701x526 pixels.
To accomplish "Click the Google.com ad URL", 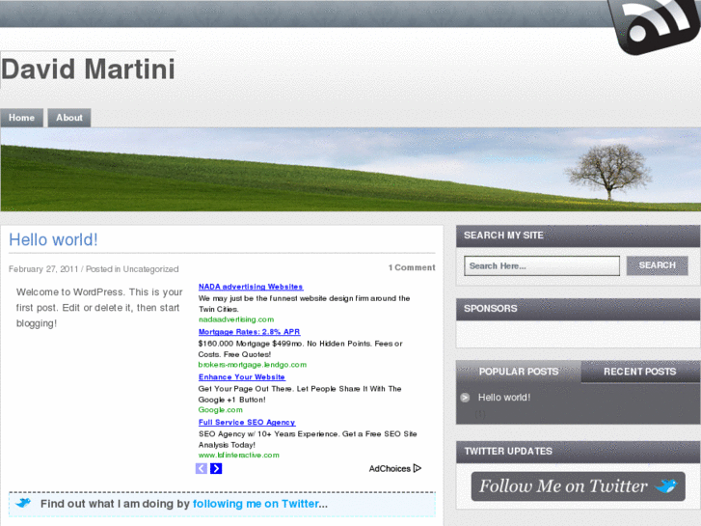I will click(221, 410).
